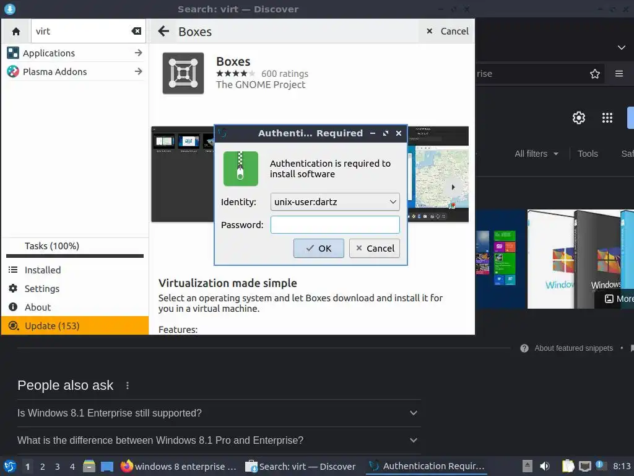Viewport: 634px width, 476px height.
Task: Switch to virtual desktop 1
Action: coord(27,467)
